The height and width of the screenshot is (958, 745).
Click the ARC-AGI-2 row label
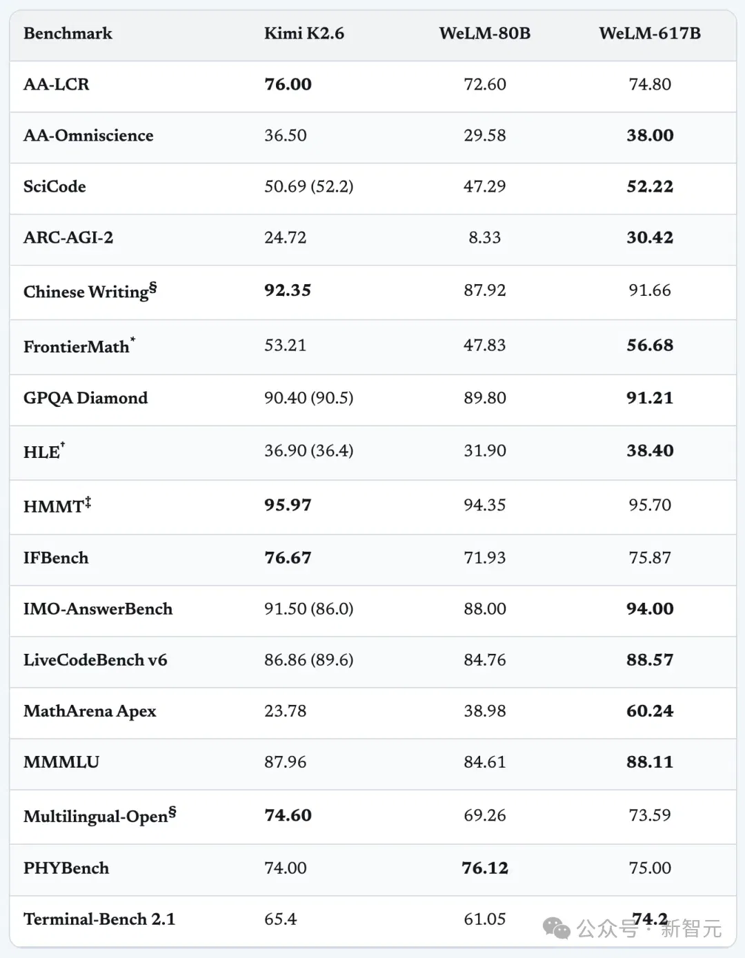coord(68,237)
